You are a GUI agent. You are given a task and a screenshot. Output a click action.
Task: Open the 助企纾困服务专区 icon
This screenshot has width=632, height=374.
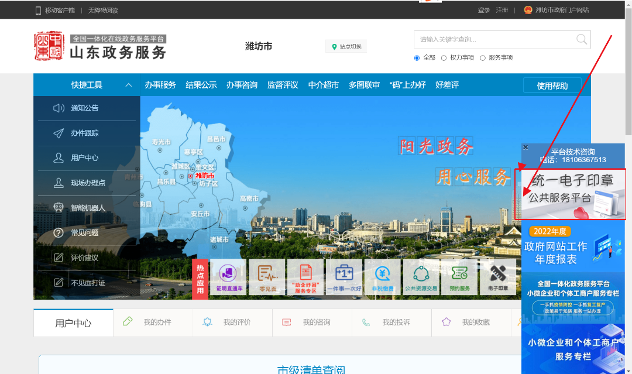pyautogui.click(x=305, y=277)
